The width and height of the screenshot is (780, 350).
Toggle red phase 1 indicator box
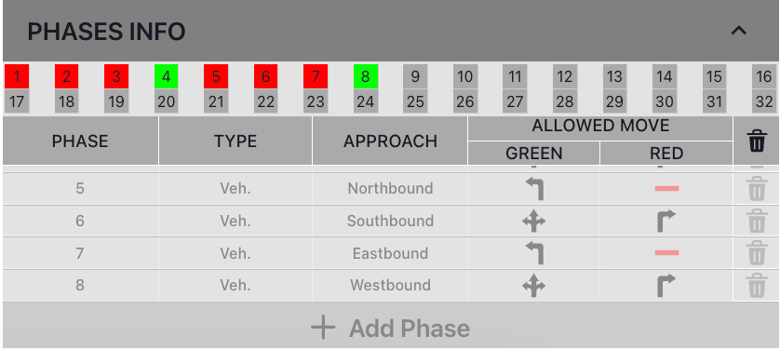[x=17, y=76]
